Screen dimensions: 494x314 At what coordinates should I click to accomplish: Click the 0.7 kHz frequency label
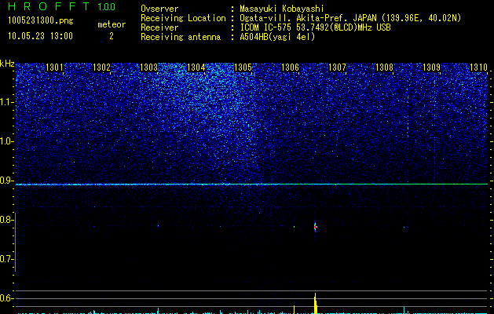pyautogui.click(x=6, y=260)
